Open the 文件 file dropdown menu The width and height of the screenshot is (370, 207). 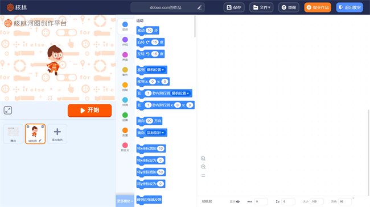point(261,7)
